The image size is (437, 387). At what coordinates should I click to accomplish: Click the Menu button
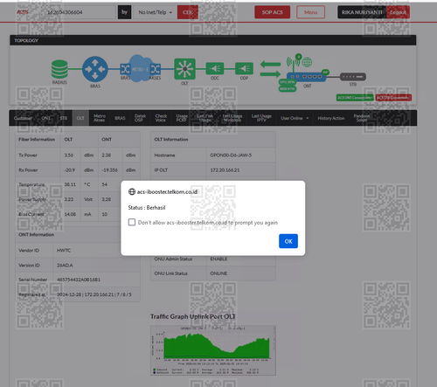point(311,12)
